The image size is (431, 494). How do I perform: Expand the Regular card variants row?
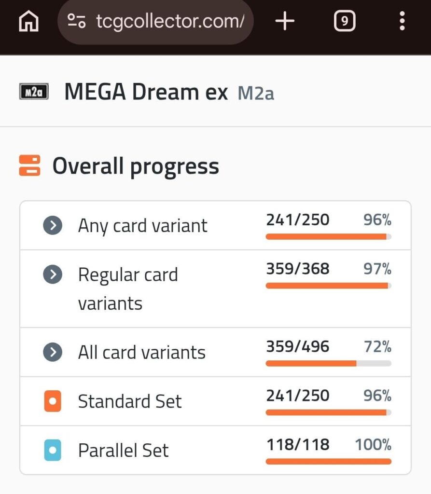pos(53,274)
